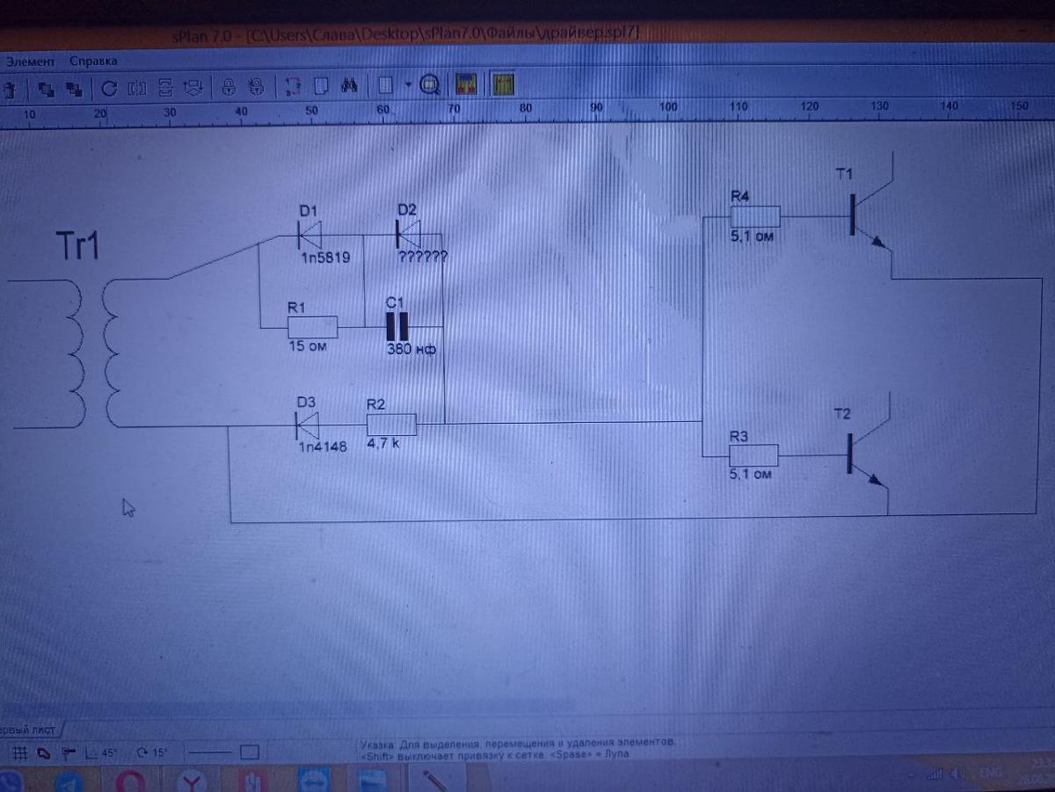
Task: Select the first sheet tab at bottom
Action: [x=28, y=730]
